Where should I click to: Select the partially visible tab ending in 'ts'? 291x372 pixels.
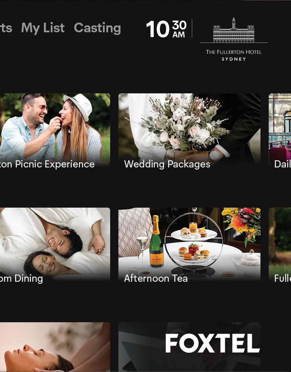coord(6,28)
